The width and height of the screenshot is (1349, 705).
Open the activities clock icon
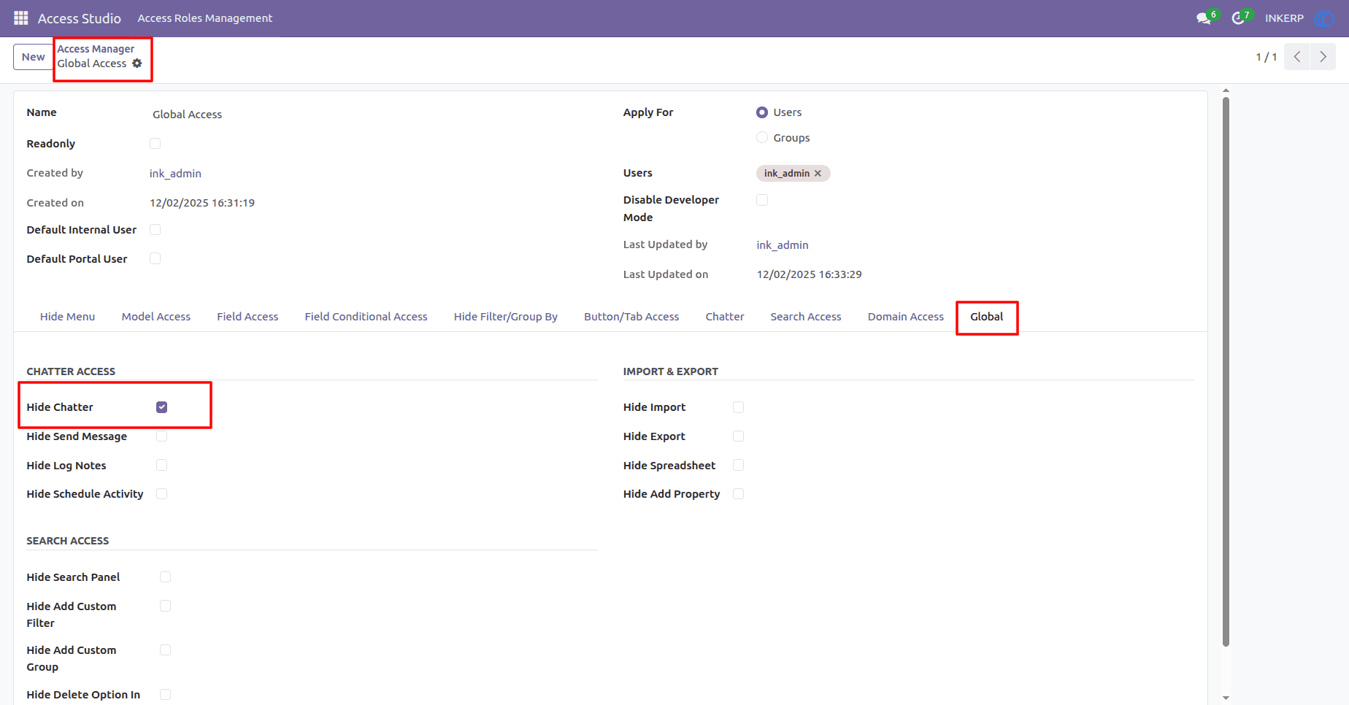click(1238, 18)
